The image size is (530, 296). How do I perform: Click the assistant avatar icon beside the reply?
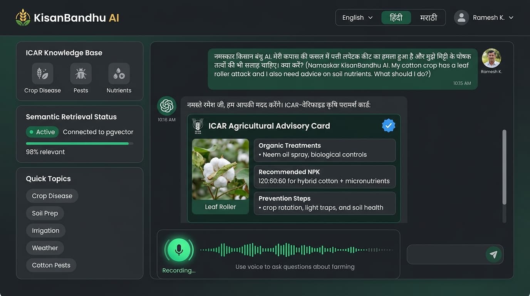[167, 106]
